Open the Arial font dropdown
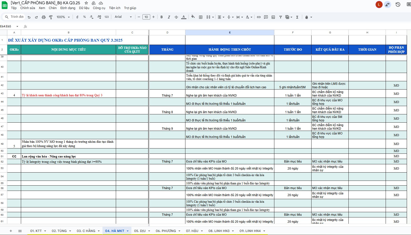The height and width of the screenshot is (235, 411). point(123,17)
